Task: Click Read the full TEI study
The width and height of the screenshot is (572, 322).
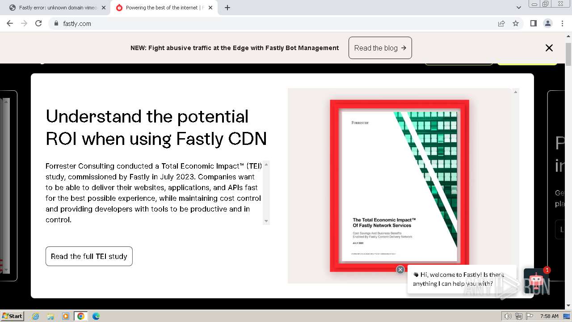Action: pos(89,256)
